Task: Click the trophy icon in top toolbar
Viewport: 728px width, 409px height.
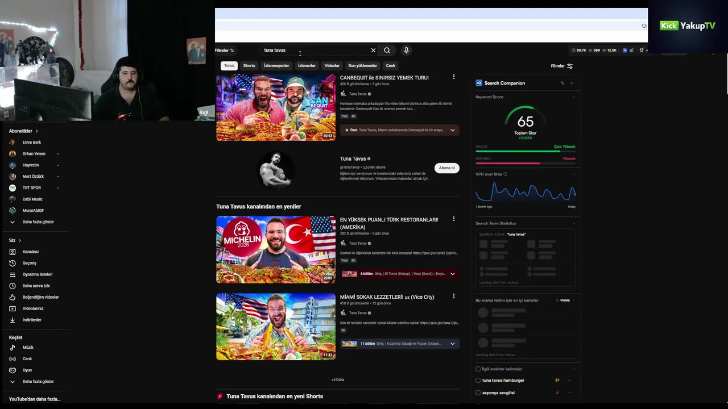Action: point(641,50)
